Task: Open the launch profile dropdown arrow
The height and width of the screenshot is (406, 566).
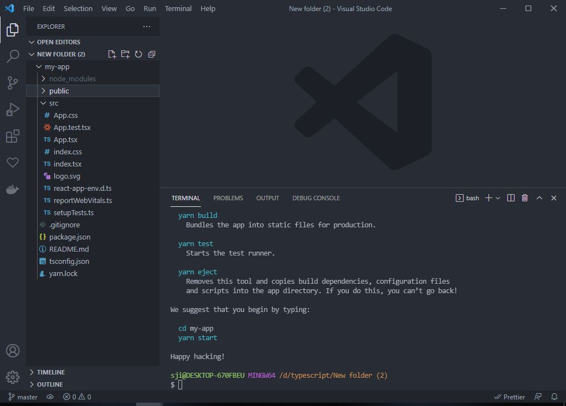Action: 498,198
